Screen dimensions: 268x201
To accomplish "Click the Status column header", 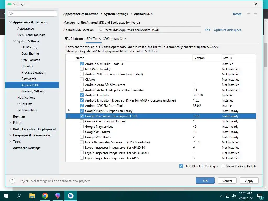I will pos(239,58).
